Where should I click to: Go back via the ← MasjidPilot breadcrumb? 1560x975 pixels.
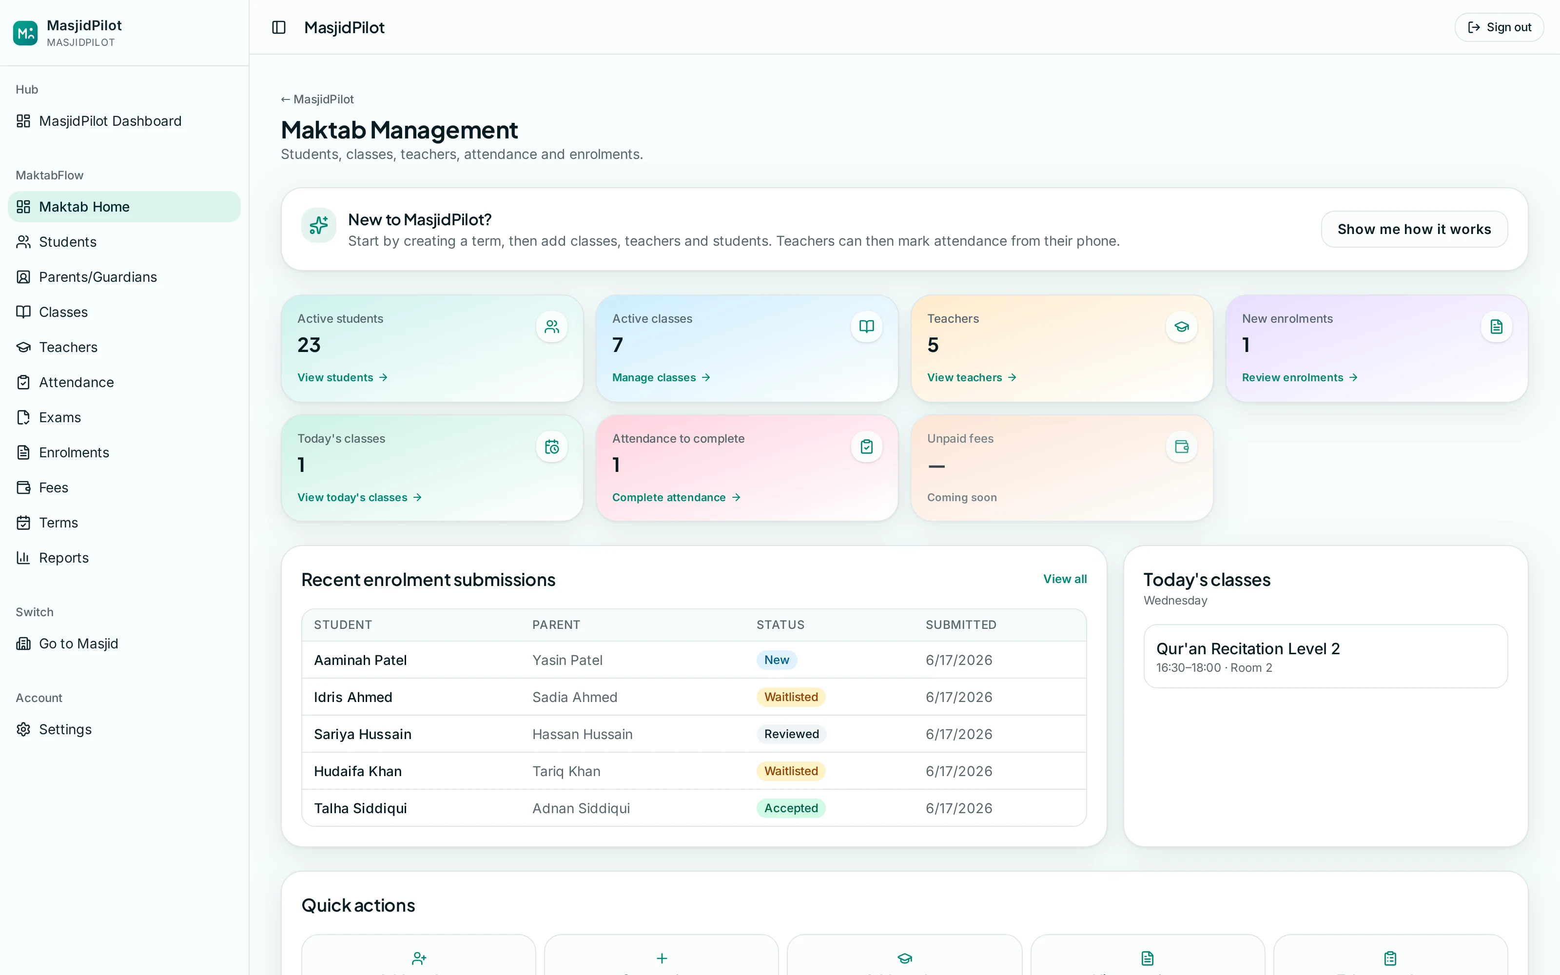(317, 99)
